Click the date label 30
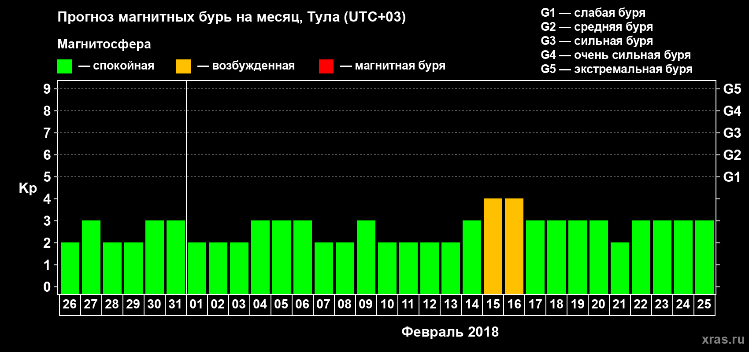Image resolution: width=749 pixels, height=352 pixels. (154, 304)
